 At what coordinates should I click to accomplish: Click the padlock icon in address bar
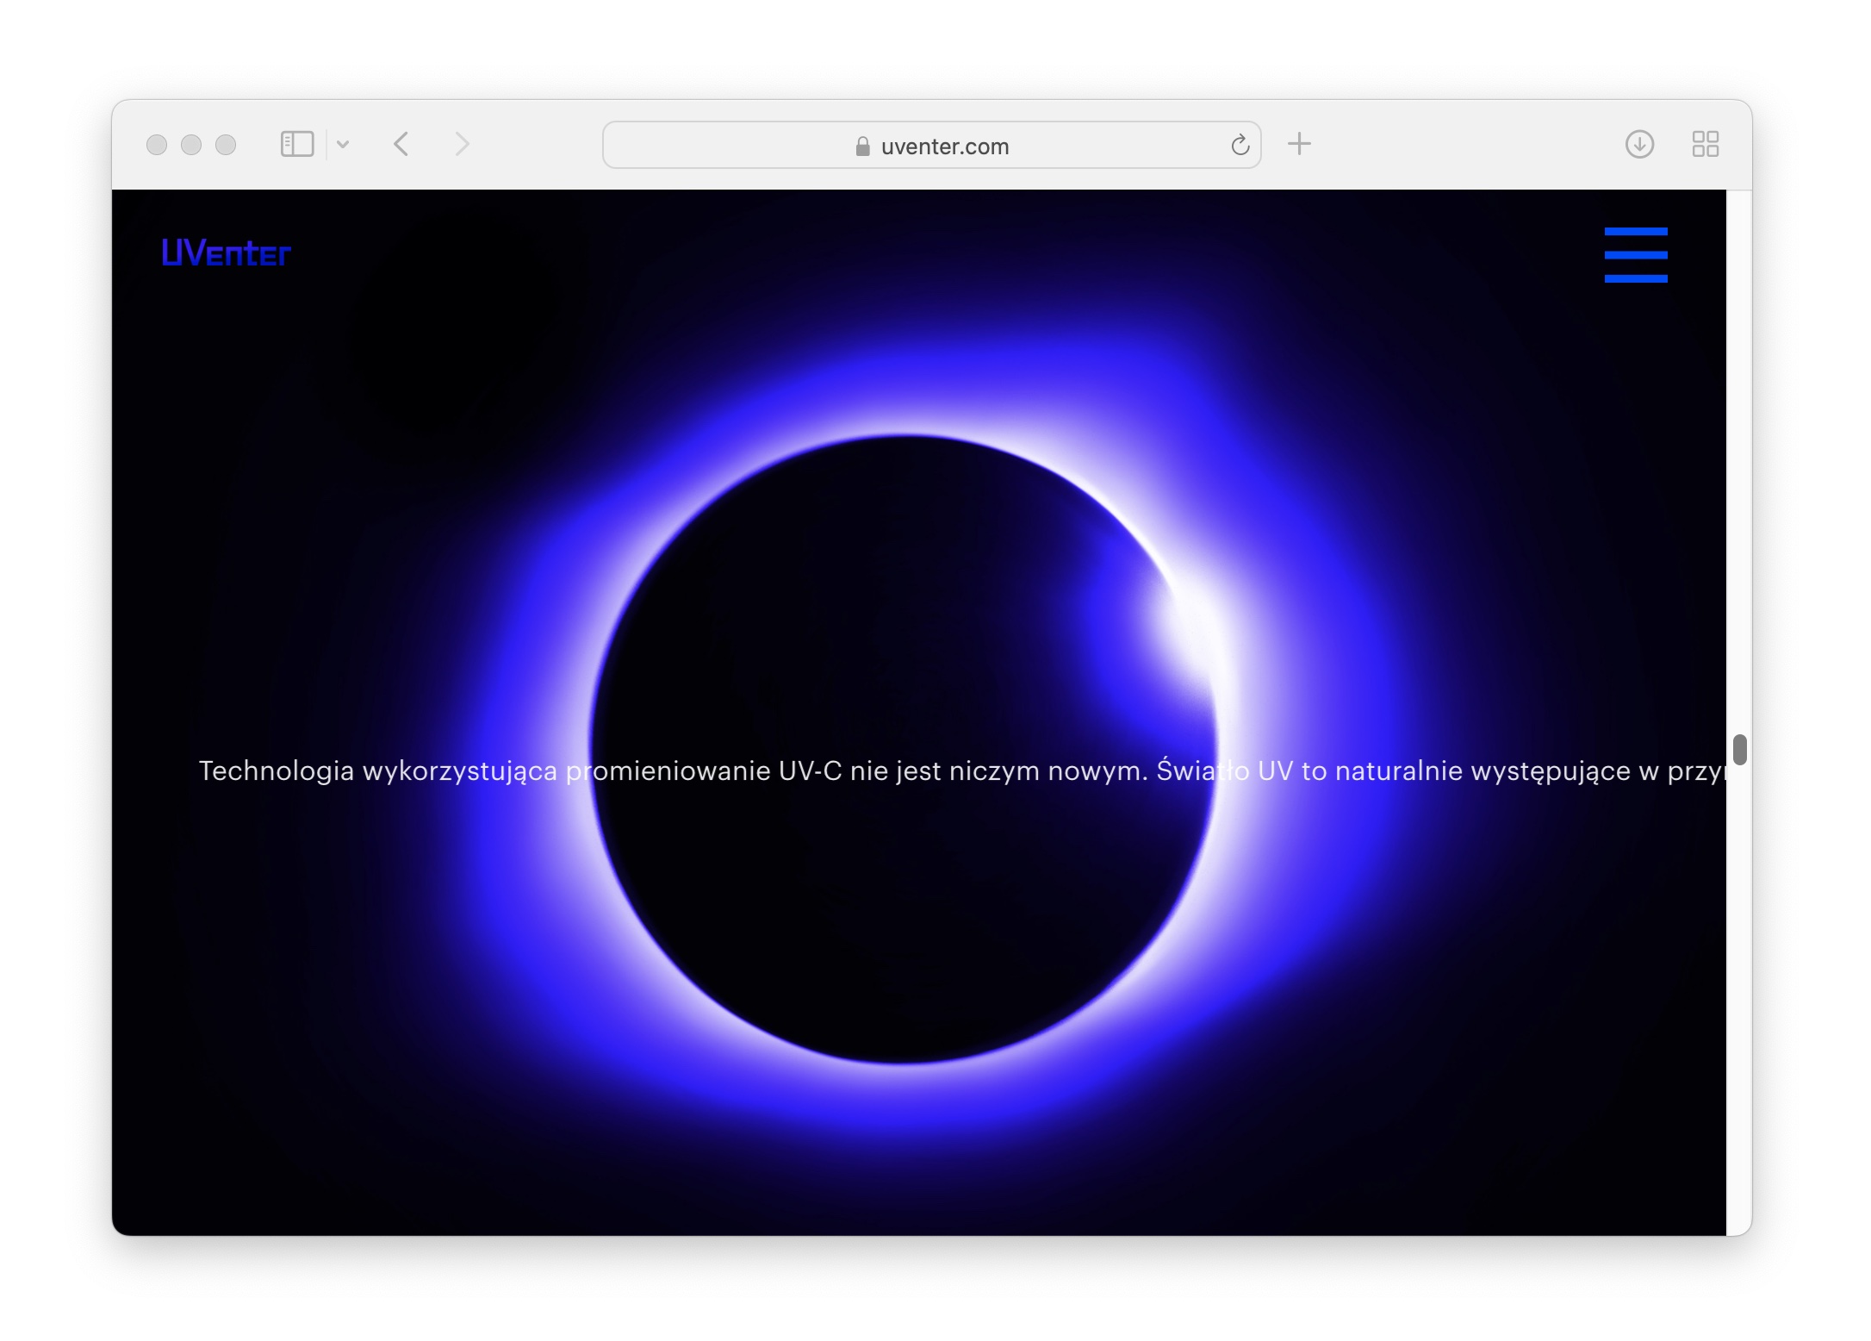pos(862,147)
